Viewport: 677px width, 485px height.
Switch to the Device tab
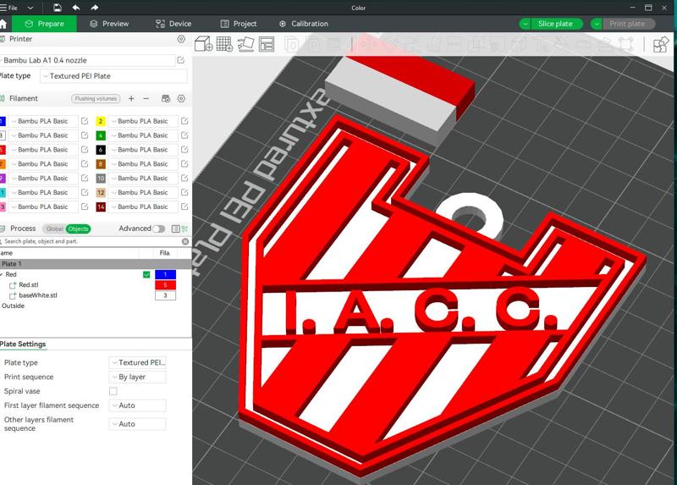click(173, 24)
